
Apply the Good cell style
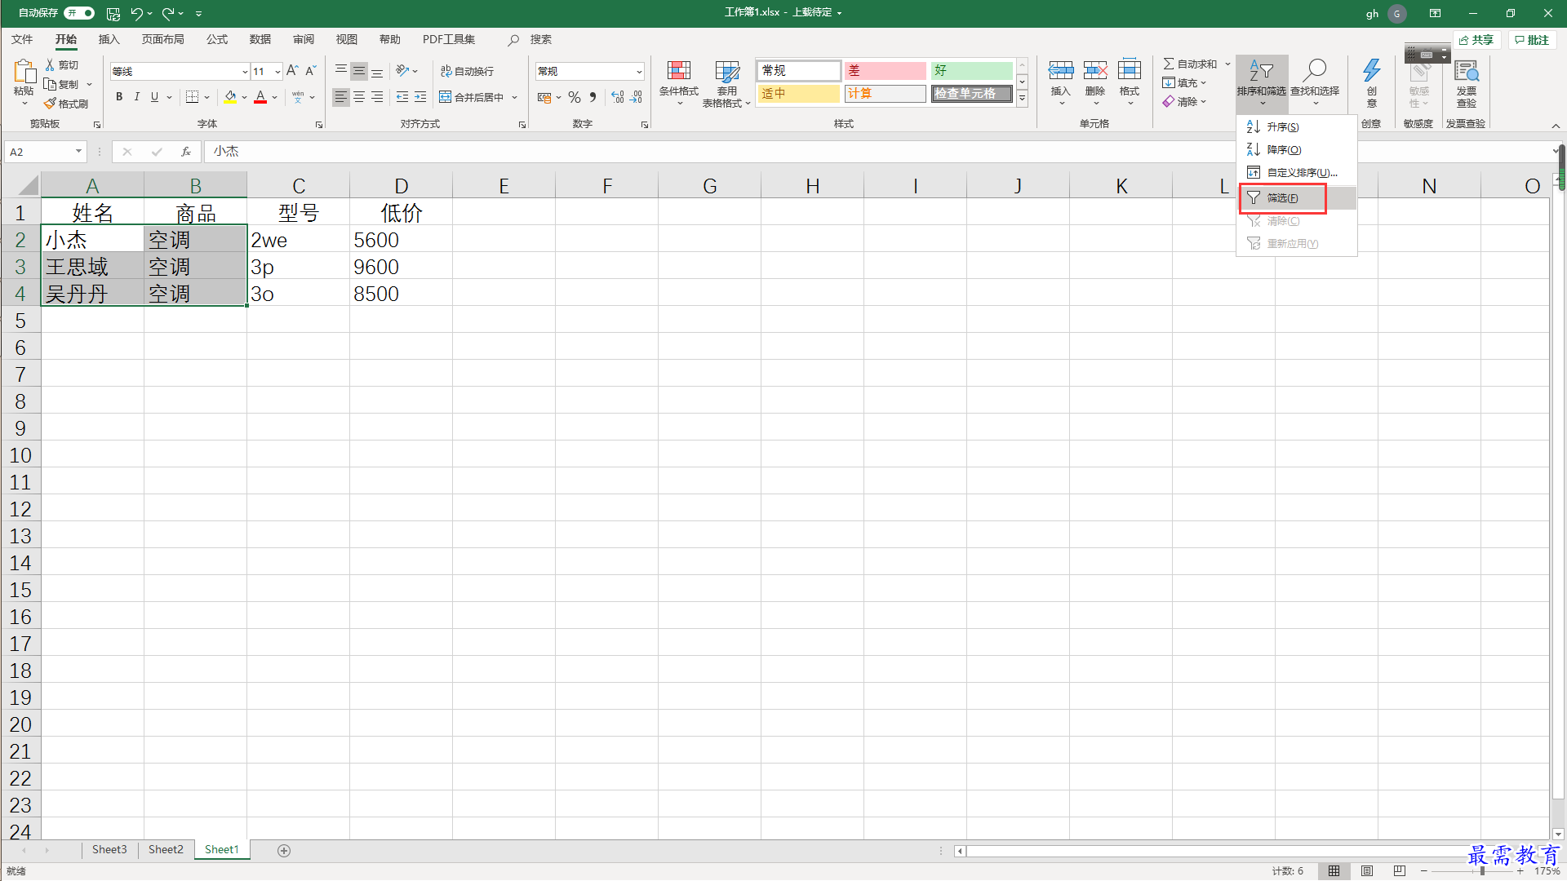click(x=971, y=71)
